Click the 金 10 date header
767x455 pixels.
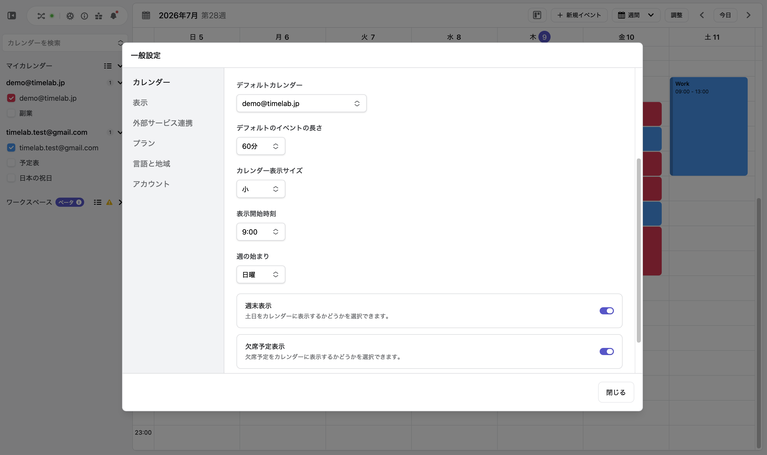(626, 37)
